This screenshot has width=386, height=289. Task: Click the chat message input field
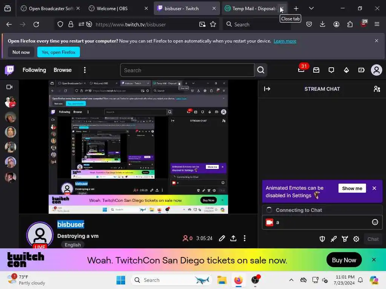pyautogui.click(x=322, y=222)
